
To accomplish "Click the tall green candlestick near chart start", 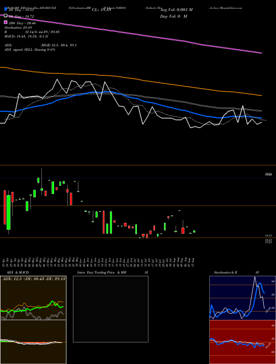I will (9, 212).
